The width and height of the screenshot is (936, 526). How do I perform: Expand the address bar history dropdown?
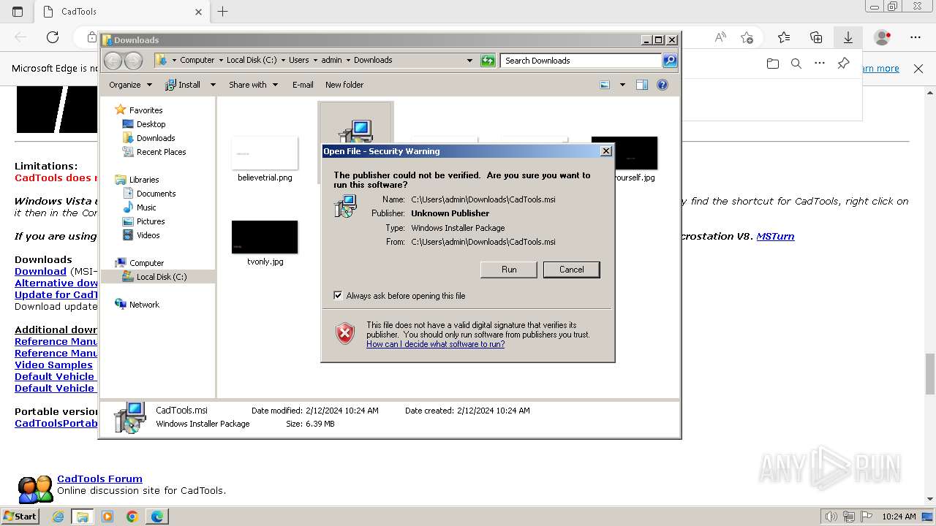click(469, 61)
